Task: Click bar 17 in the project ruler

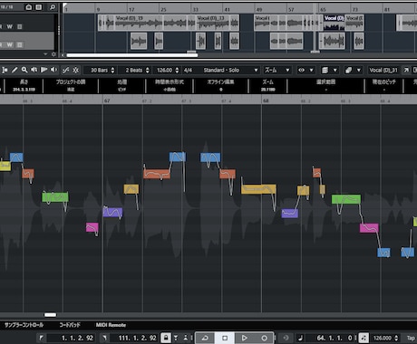Action: (x=131, y=9)
